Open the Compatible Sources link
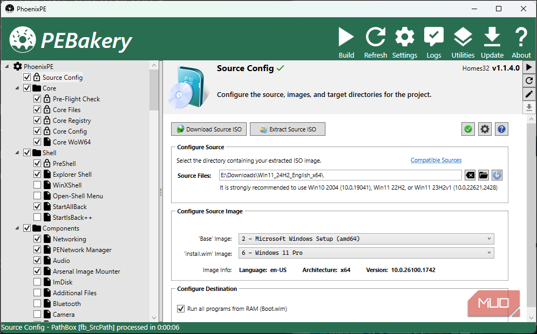This screenshot has height=334, width=537. pyautogui.click(x=436, y=160)
